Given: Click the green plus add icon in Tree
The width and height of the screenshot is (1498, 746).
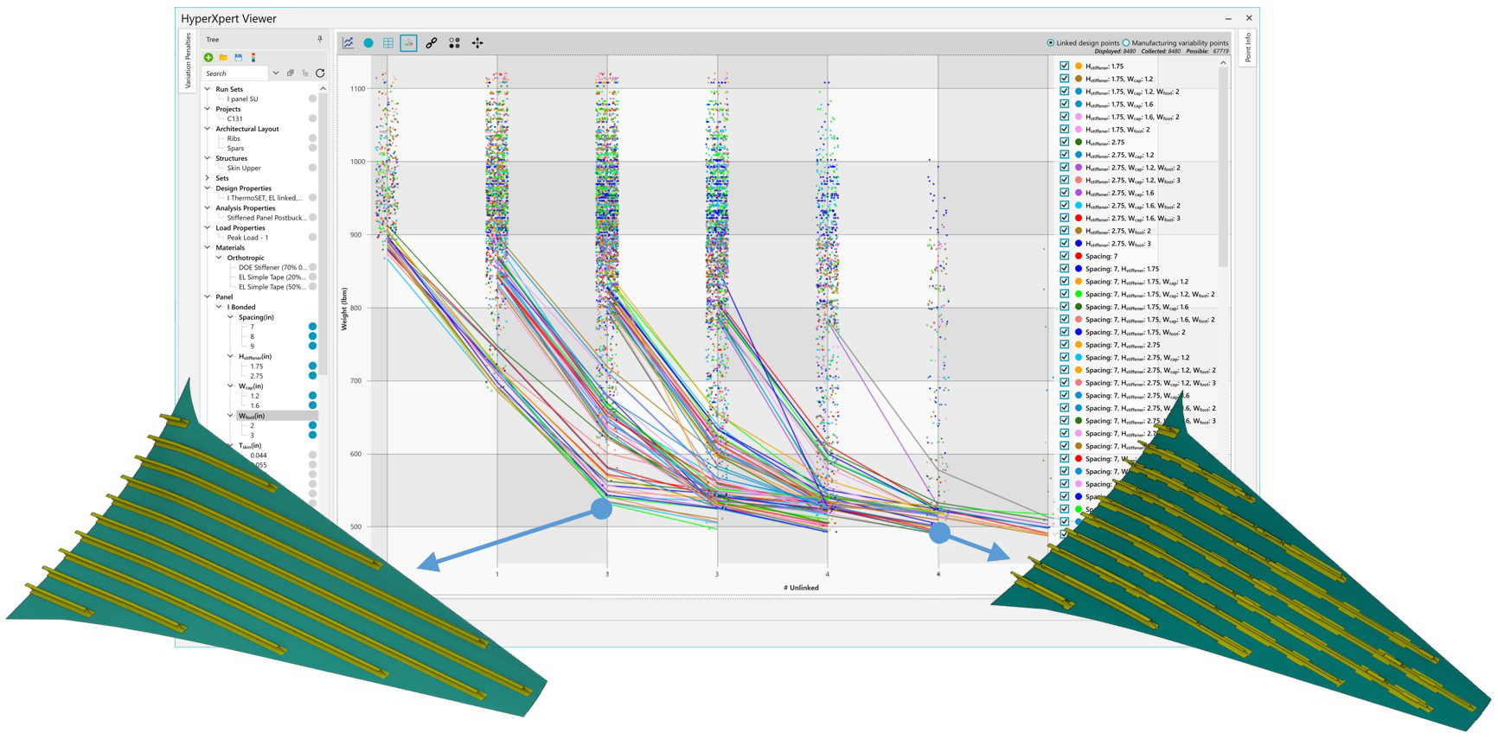Looking at the screenshot, I should click(x=208, y=57).
